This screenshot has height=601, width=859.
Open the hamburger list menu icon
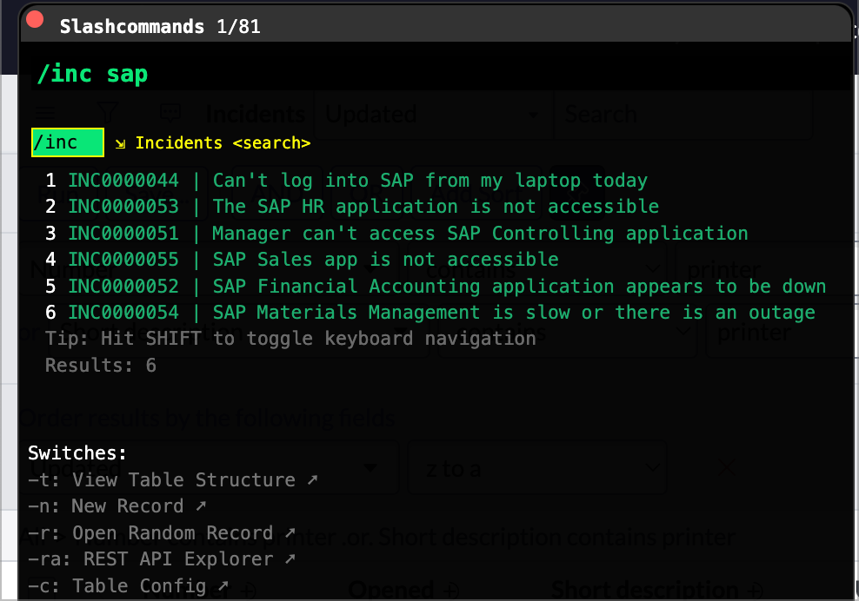pos(44,114)
